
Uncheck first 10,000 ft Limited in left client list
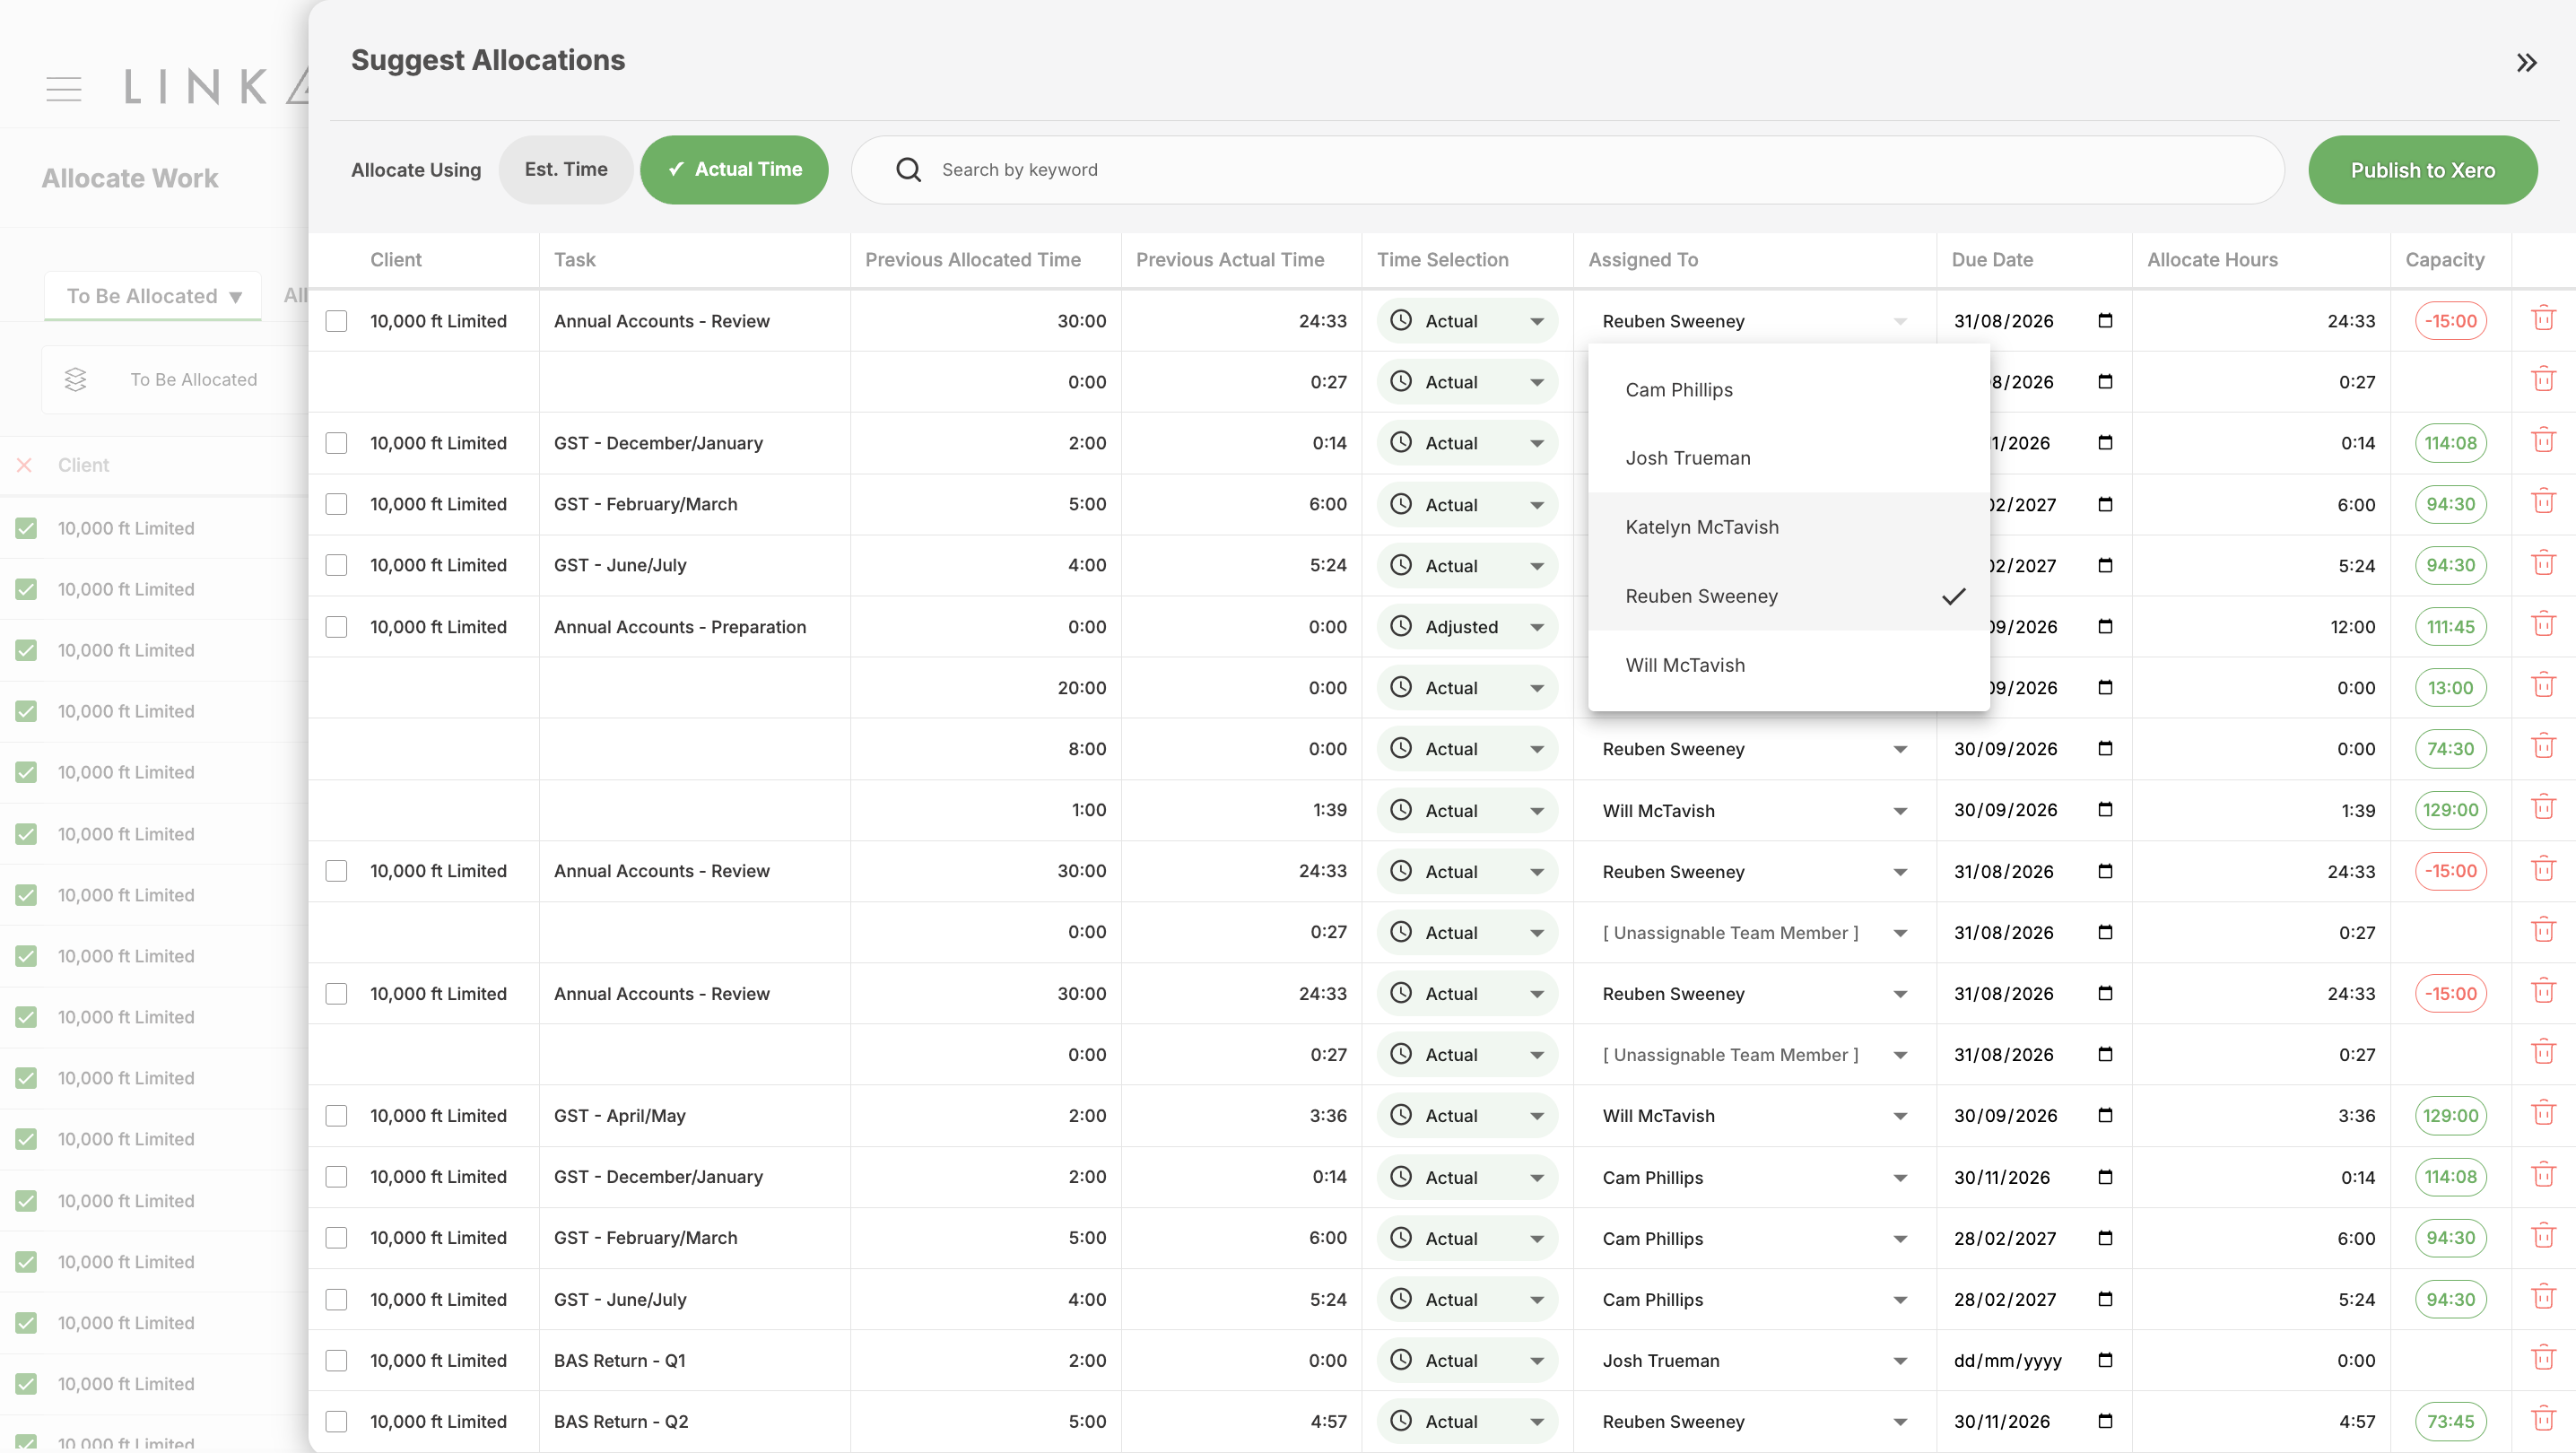tap(26, 528)
